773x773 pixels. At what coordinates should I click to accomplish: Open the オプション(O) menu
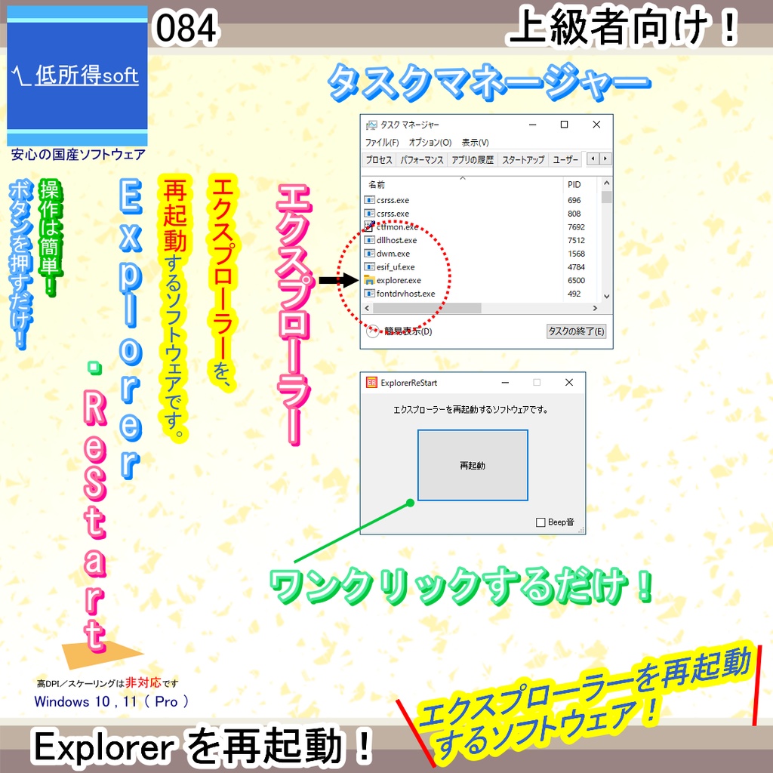pyautogui.click(x=430, y=143)
